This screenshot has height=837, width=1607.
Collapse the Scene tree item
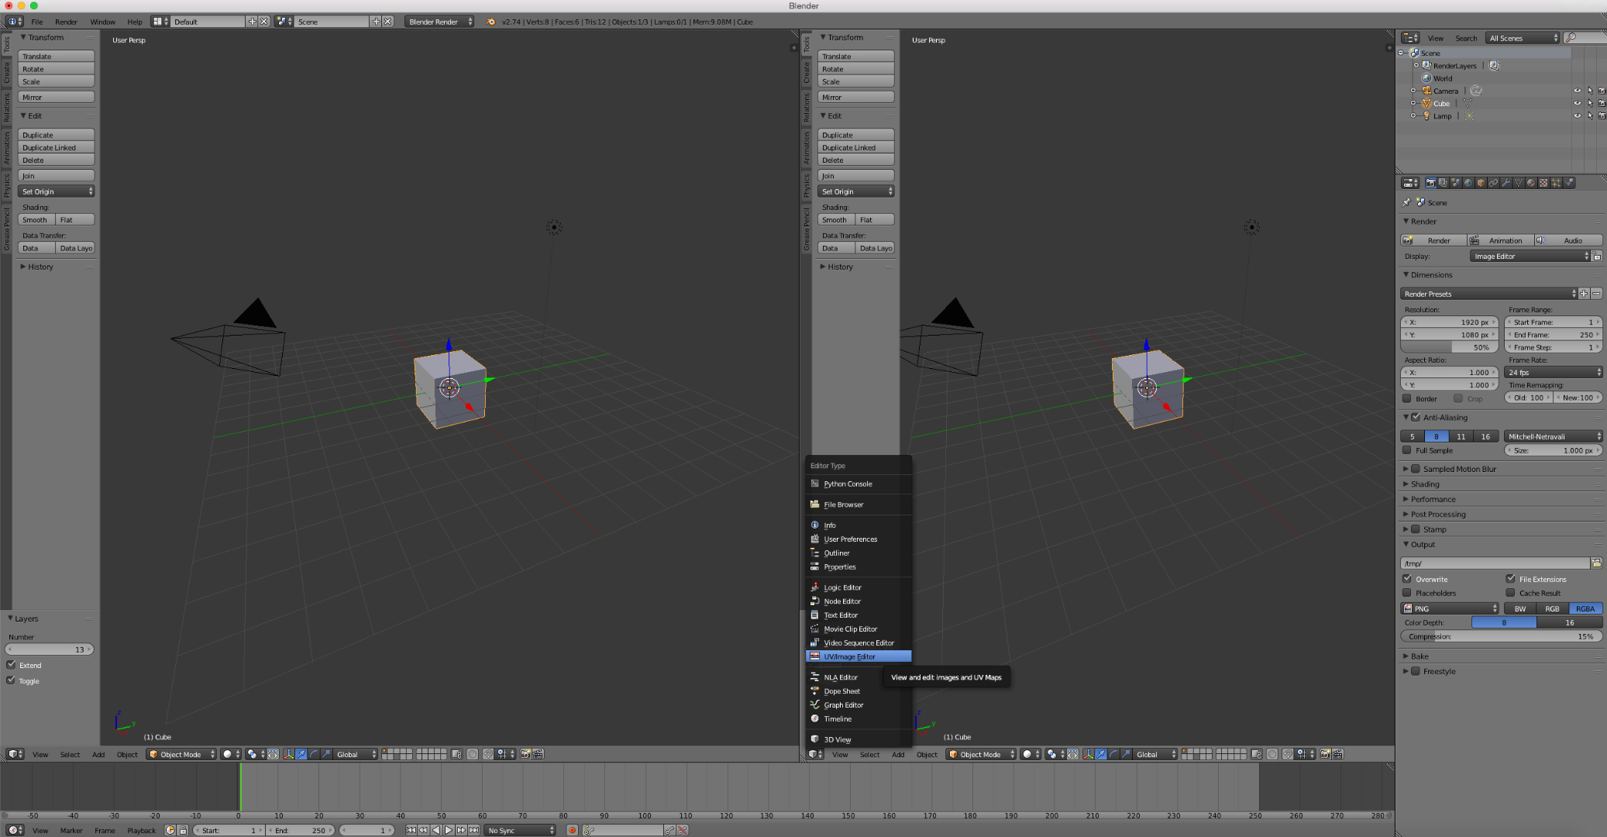coord(1401,53)
